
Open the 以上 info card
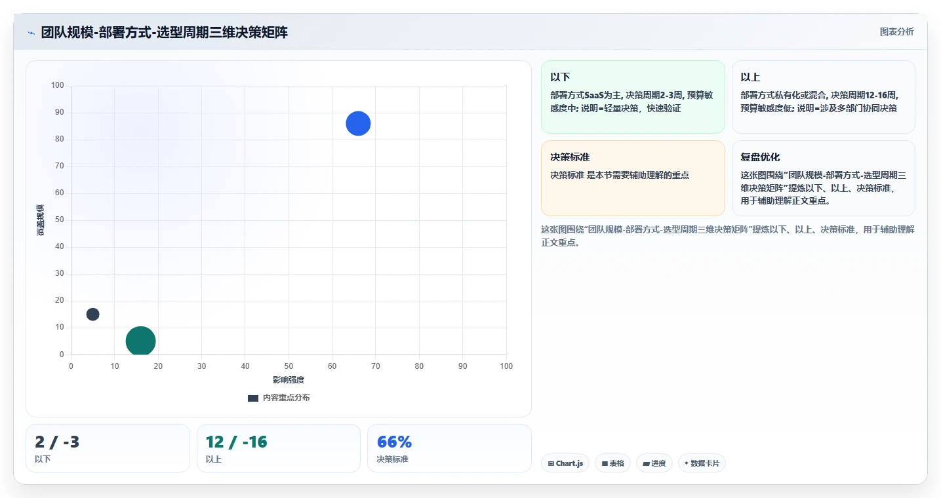(823, 97)
